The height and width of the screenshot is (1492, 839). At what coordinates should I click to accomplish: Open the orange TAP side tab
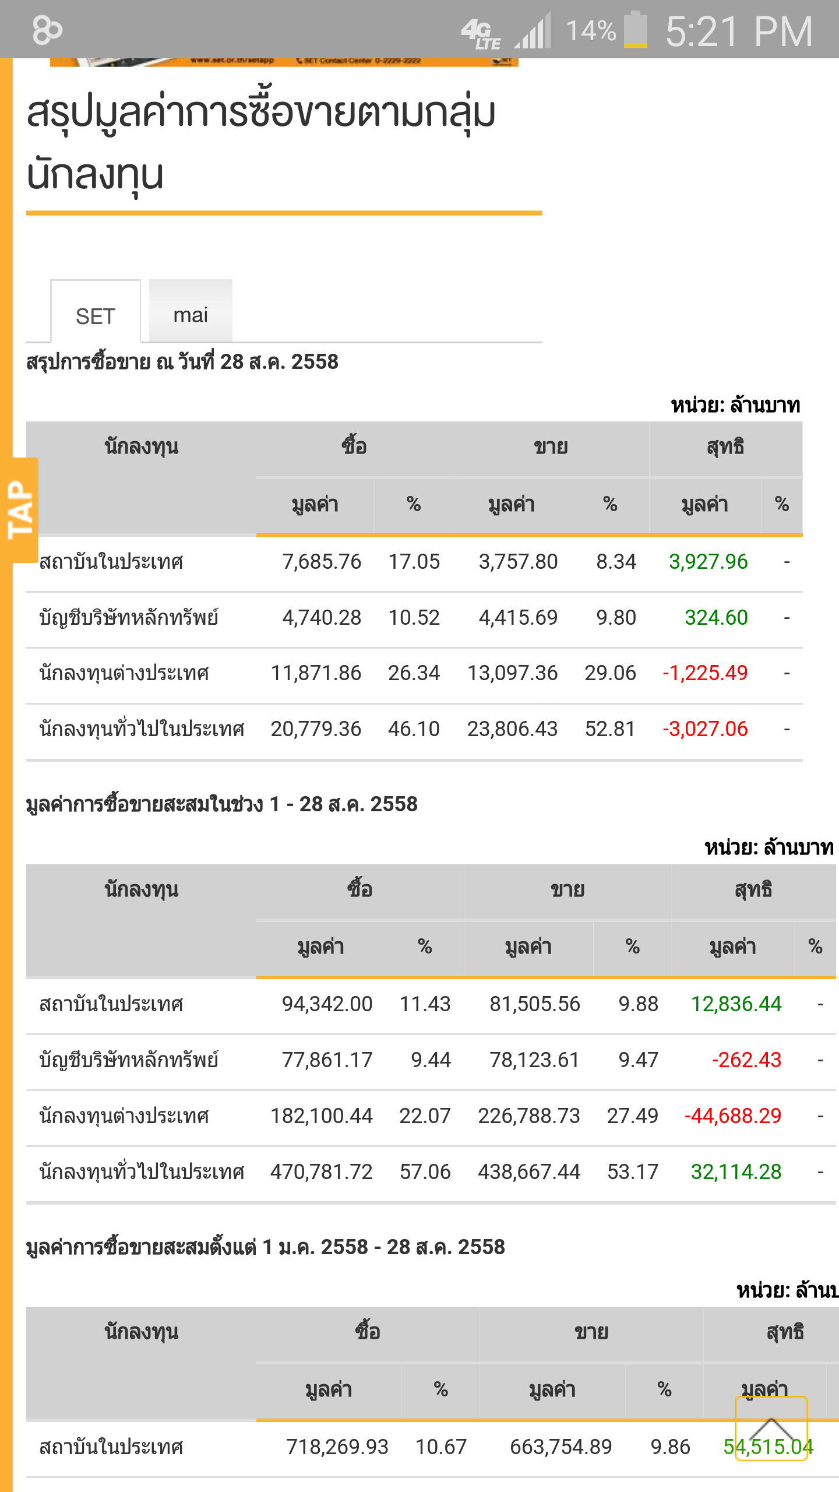tap(20, 510)
